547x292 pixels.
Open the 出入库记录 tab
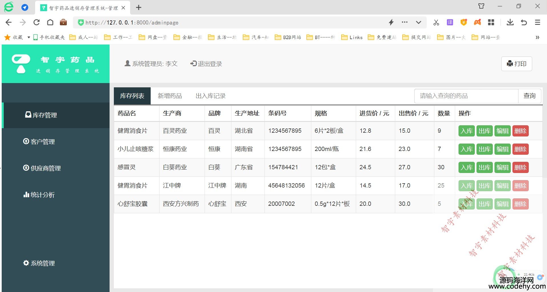coord(211,96)
